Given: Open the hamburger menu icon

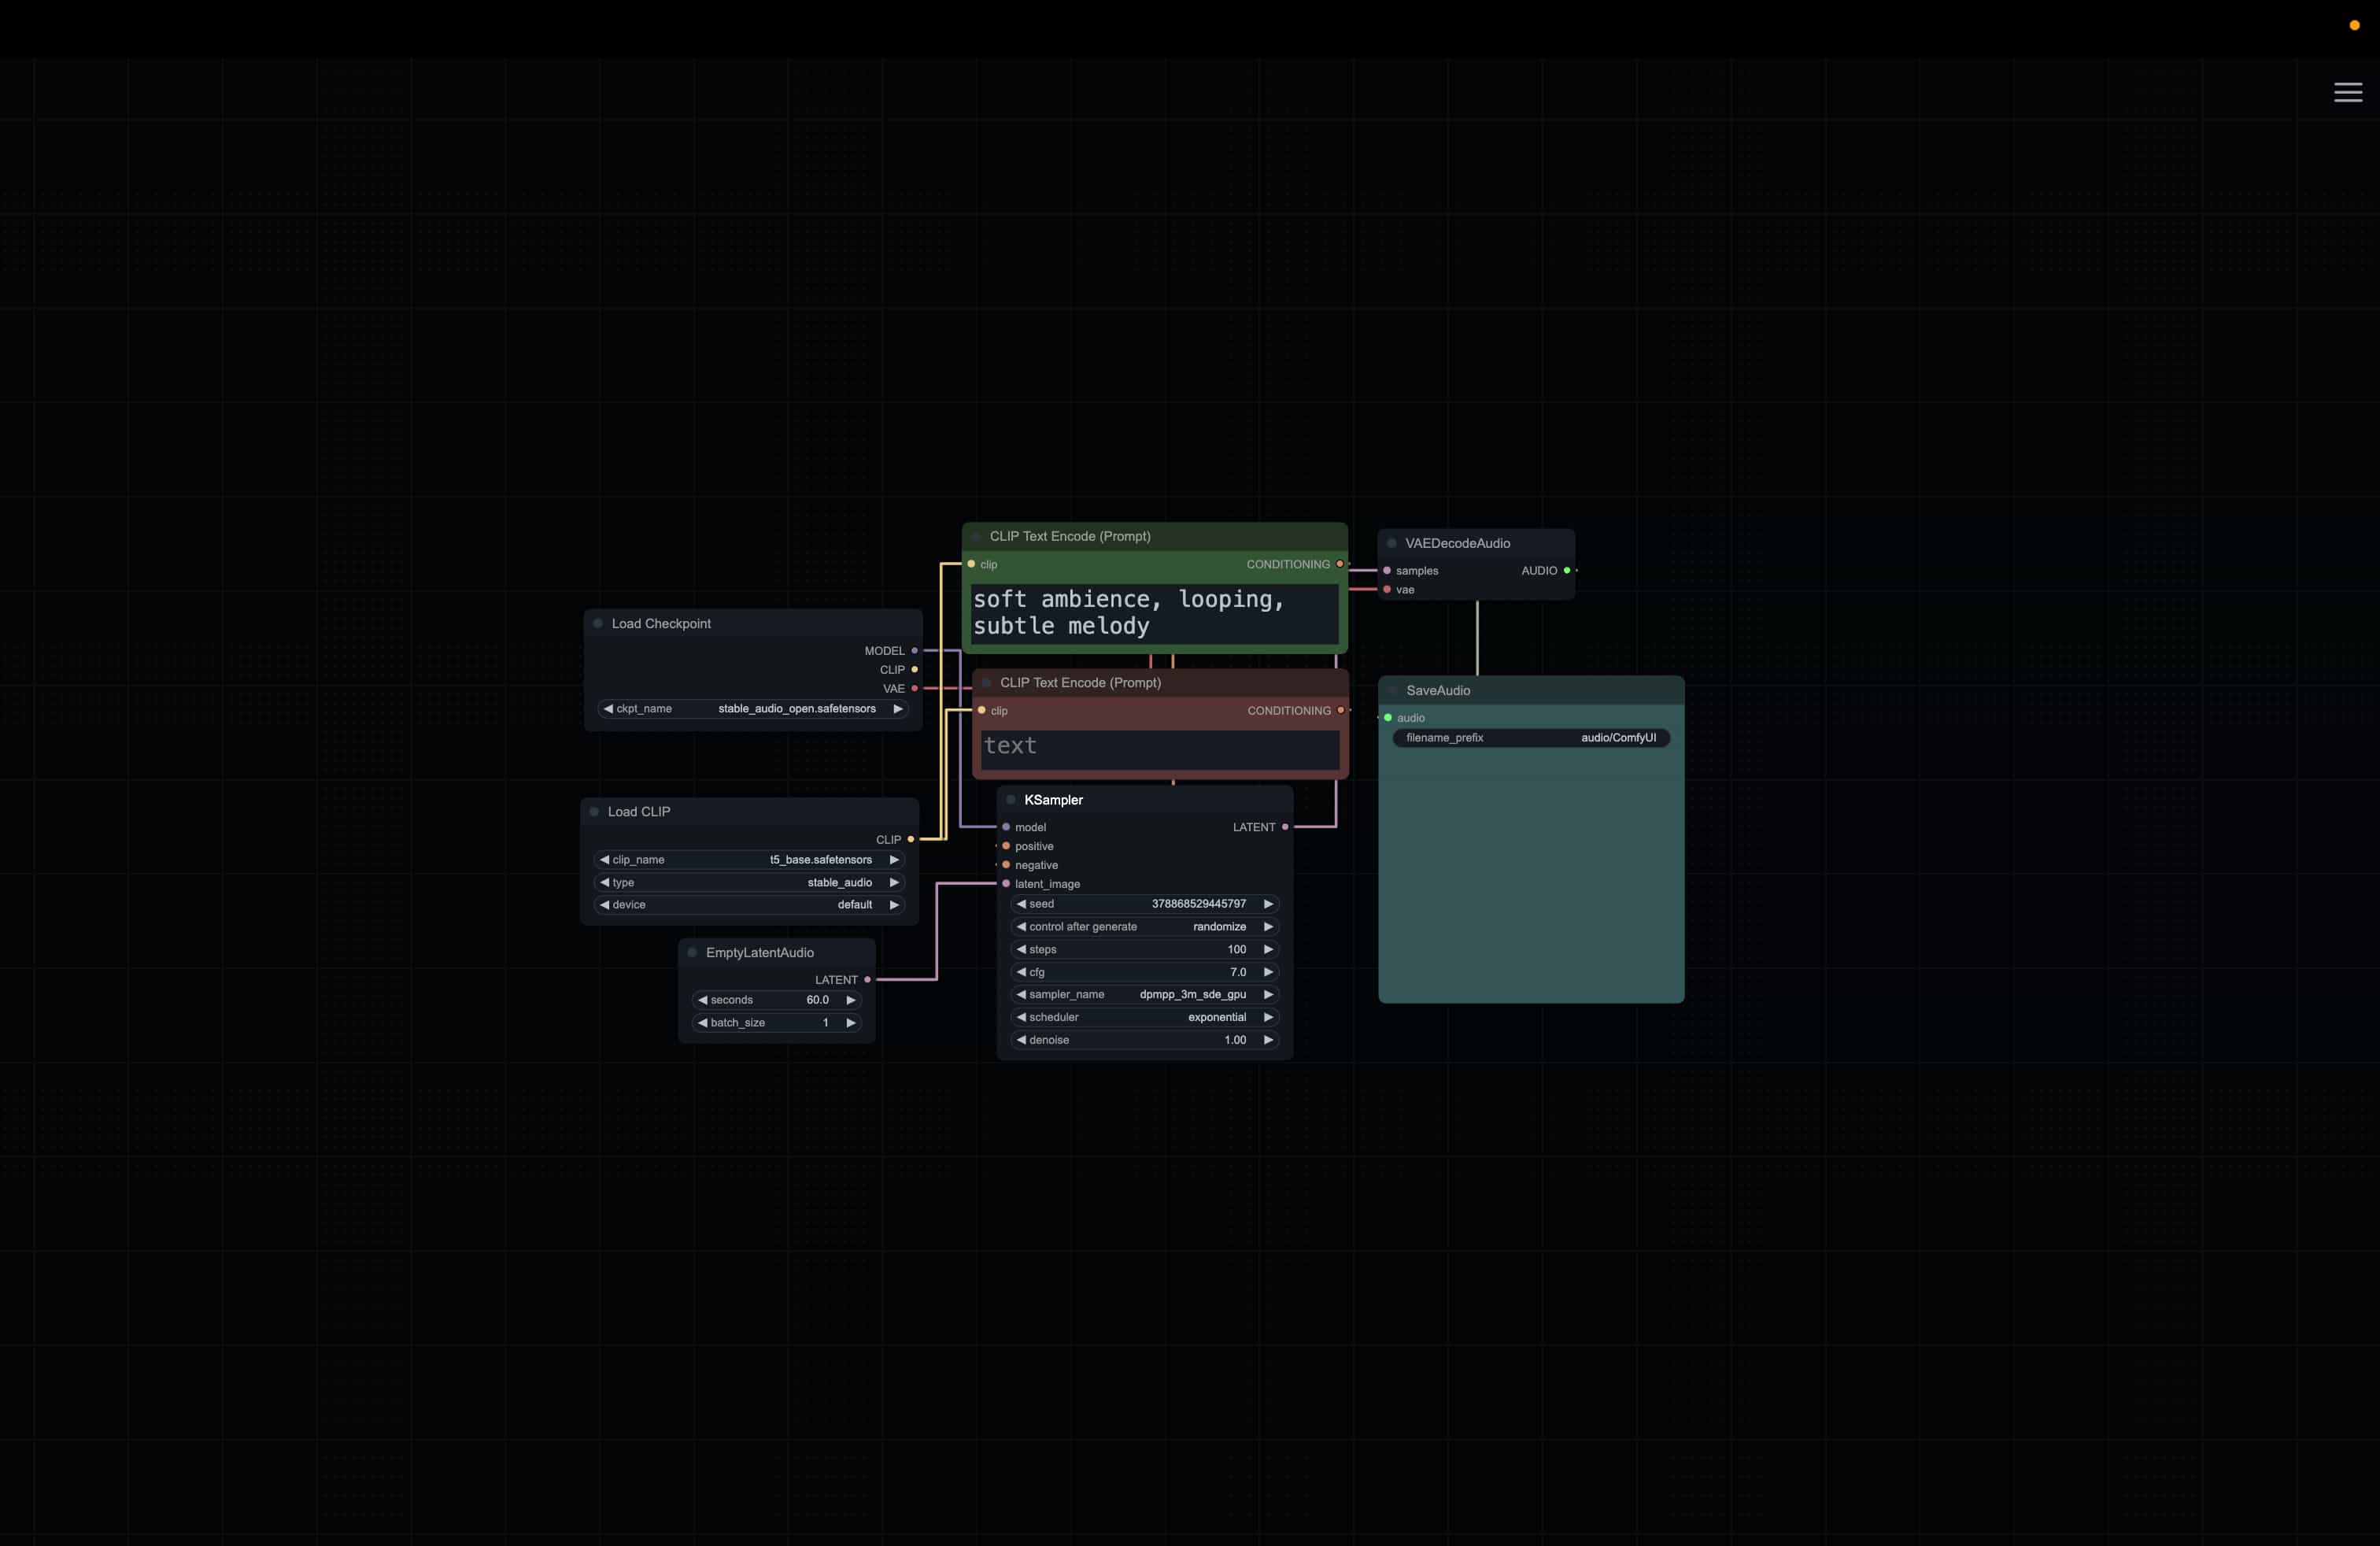Looking at the screenshot, I should coord(2348,92).
